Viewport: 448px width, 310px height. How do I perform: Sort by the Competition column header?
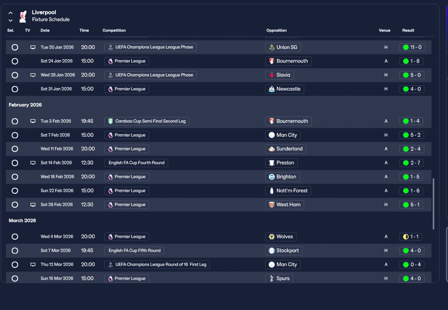point(114,30)
